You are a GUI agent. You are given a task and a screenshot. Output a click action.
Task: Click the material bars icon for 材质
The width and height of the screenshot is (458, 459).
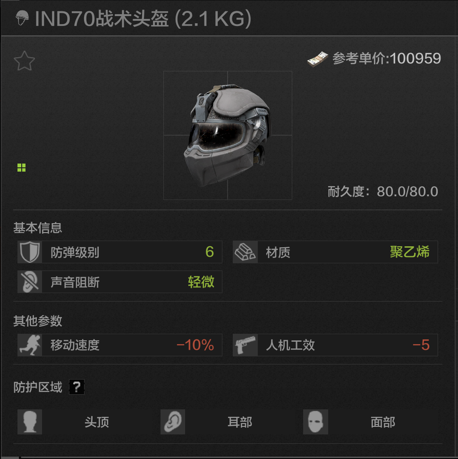246,252
